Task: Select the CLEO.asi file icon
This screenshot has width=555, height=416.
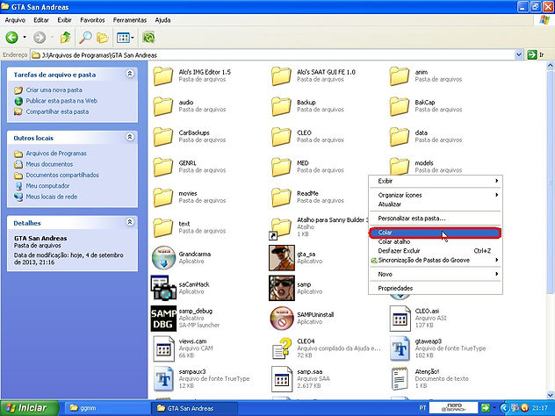Action: click(x=400, y=319)
